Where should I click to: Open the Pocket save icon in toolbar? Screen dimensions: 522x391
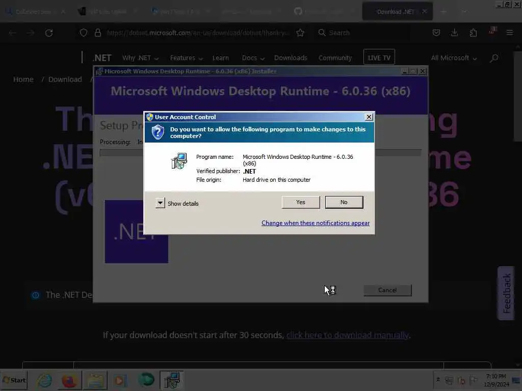click(436, 33)
